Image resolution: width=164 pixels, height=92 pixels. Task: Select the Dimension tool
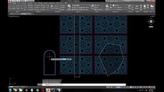[56, 7]
